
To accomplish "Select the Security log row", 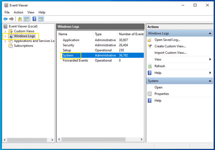I will click(101, 45).
